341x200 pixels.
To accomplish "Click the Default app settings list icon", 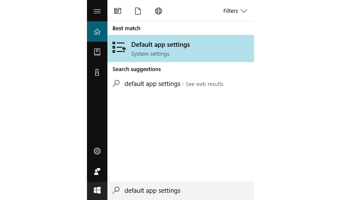I will [119, 47].
